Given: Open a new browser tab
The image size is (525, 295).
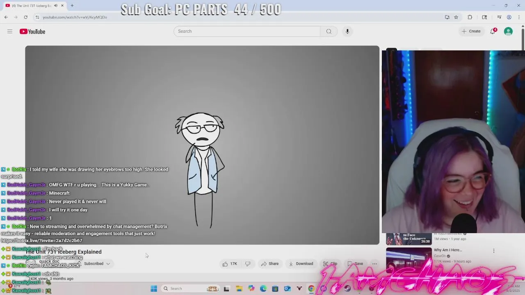Looking at the screenshot, I should click(72, 5).
